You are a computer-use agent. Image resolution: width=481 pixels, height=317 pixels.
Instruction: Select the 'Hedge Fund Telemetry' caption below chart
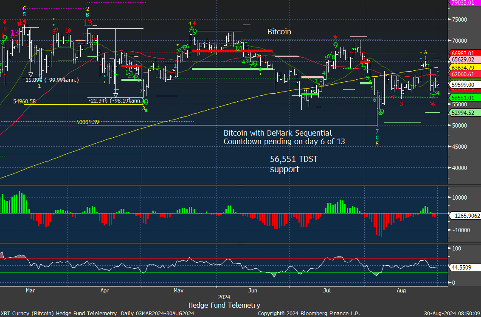tap(224, 305)
